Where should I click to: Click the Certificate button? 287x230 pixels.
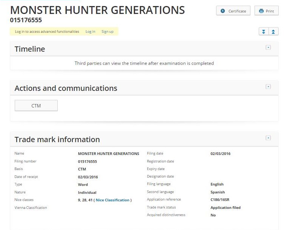pyautogui.click(x=233, y=11)
